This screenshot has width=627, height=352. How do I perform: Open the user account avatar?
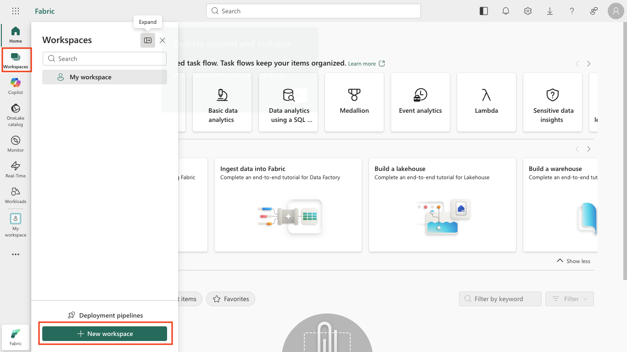click(x=616, y=11)
